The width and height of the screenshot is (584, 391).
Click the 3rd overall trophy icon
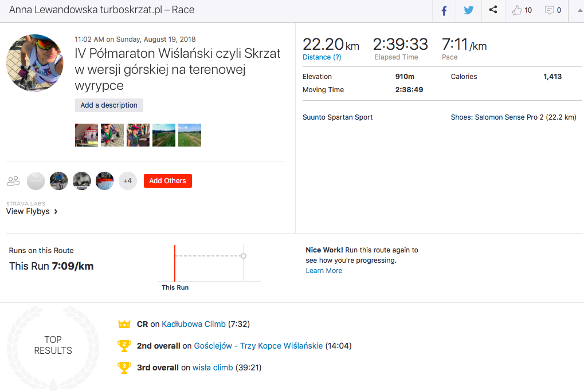point(124,368)
